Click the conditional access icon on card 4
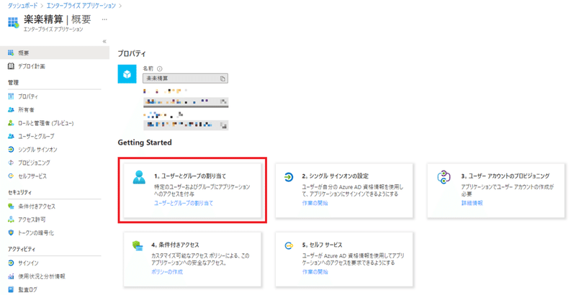This screenshot has height=295, width=576. (138, 246)
